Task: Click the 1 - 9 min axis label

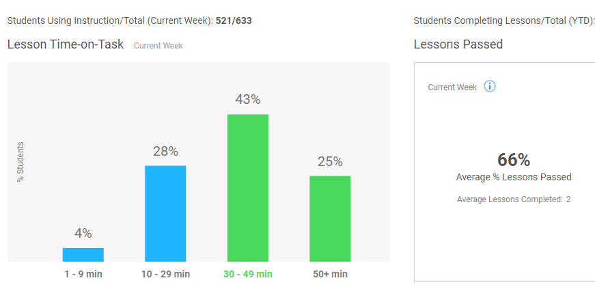Action: click(83, 274)
